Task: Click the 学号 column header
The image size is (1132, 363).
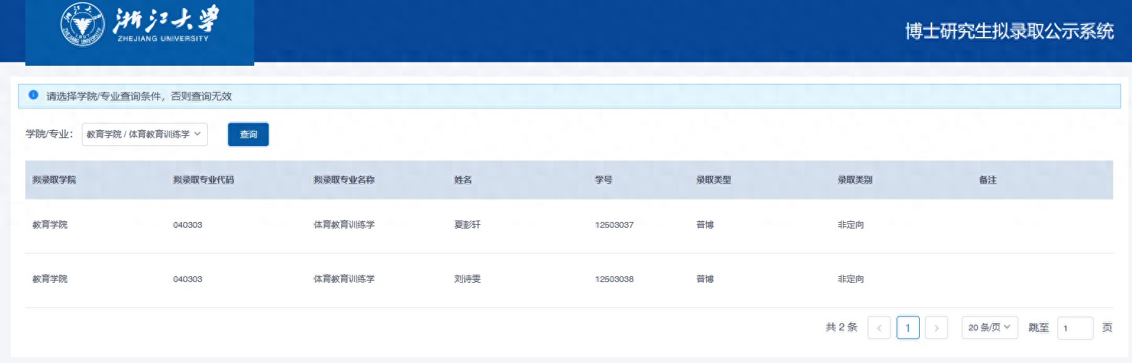Action: tap(603, 180)
